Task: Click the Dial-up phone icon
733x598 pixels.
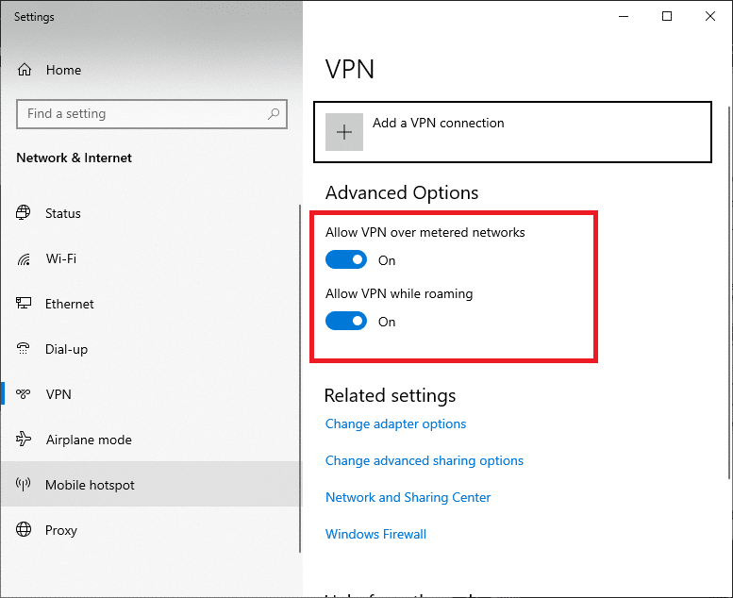Action: (25, 349)
